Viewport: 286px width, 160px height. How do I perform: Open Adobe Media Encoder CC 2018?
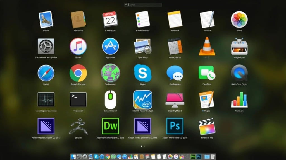pos(143,126)
